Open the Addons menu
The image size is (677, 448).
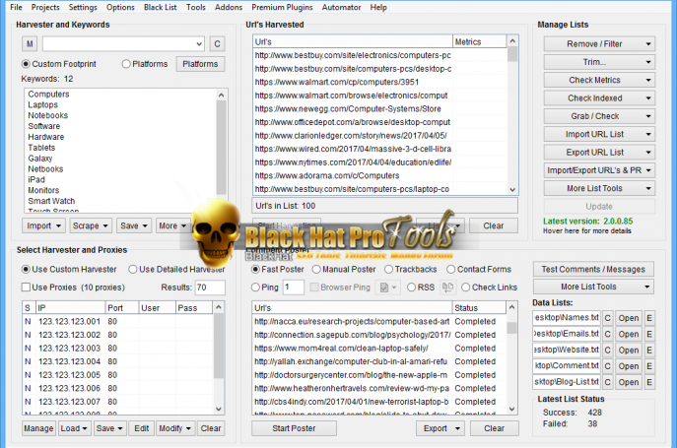coord(229,7)
